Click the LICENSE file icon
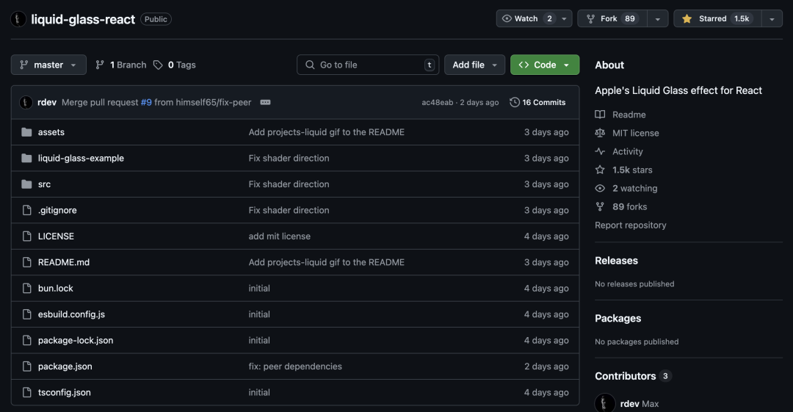This screenshot has width=793, height=412. point(27,236)
